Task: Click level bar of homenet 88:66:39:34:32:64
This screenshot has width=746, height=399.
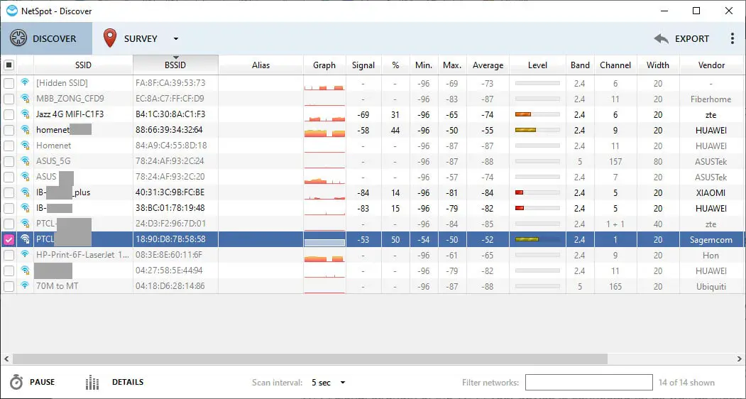Action: [537, 130]
